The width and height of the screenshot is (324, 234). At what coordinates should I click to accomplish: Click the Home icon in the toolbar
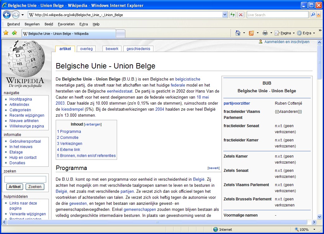238,33
